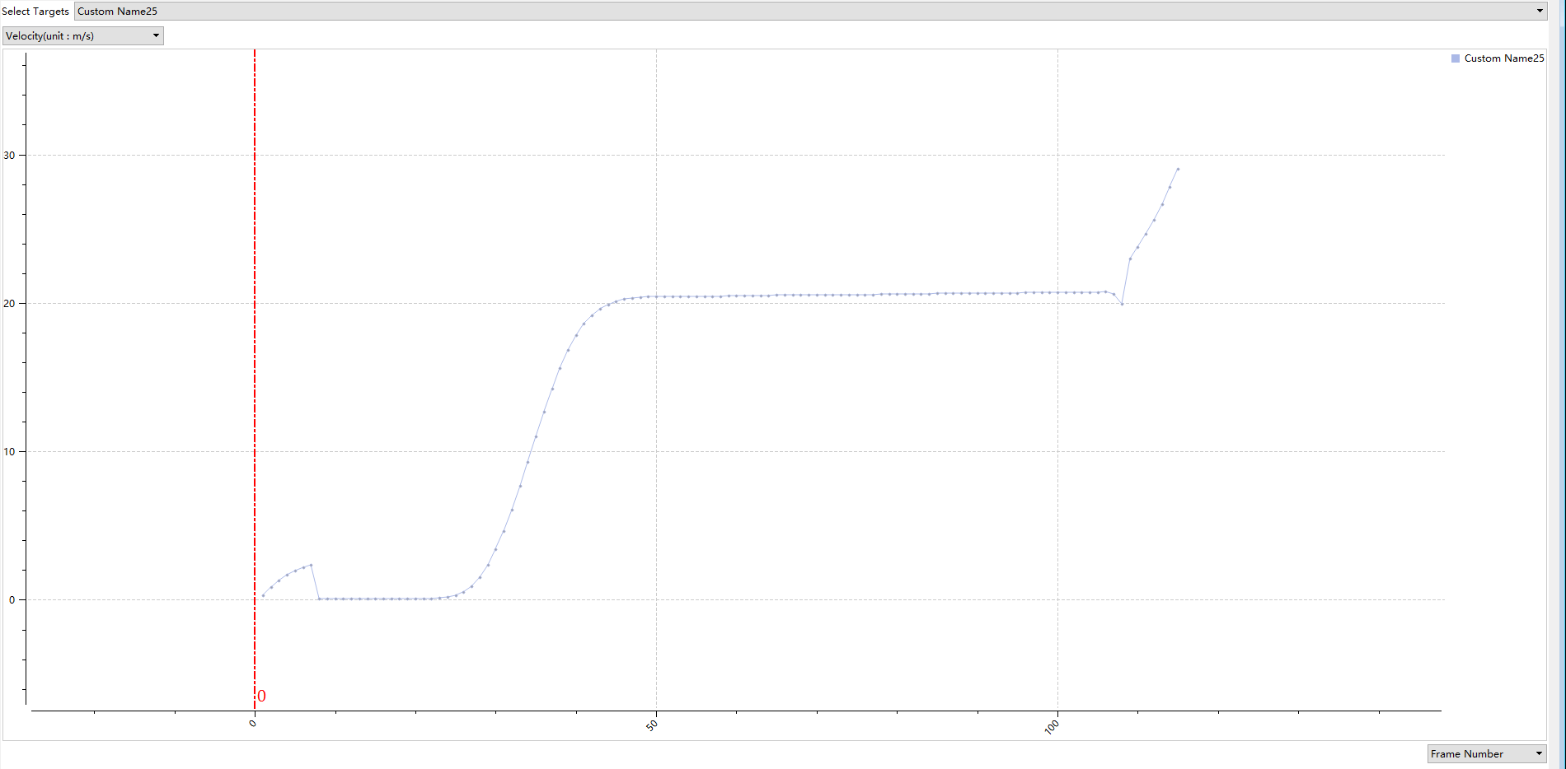This screenshot has height=769, width=1566.
Task: Click the Select Targets label
Action: point(35,12)
